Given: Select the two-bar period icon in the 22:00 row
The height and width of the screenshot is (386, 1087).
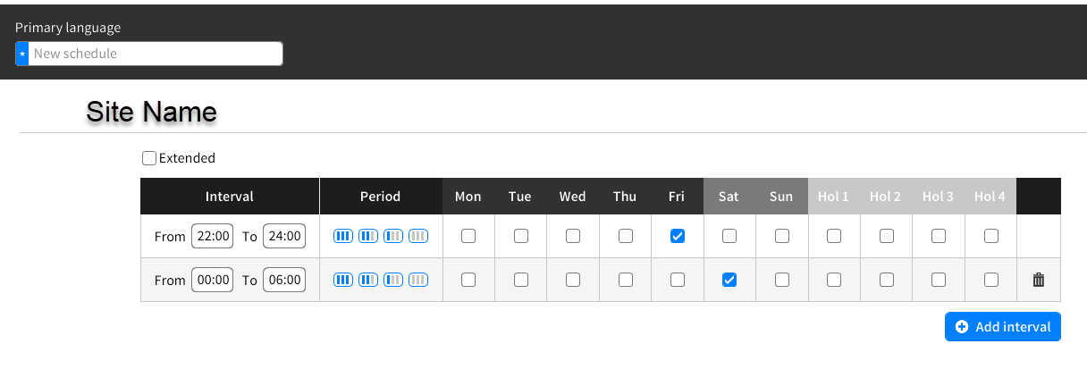Looking at the screenshot, I should [x=368, y=236].
